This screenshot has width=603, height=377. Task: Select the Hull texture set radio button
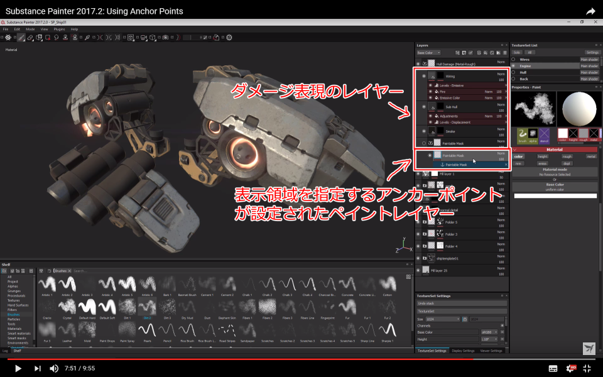(513, 72)
